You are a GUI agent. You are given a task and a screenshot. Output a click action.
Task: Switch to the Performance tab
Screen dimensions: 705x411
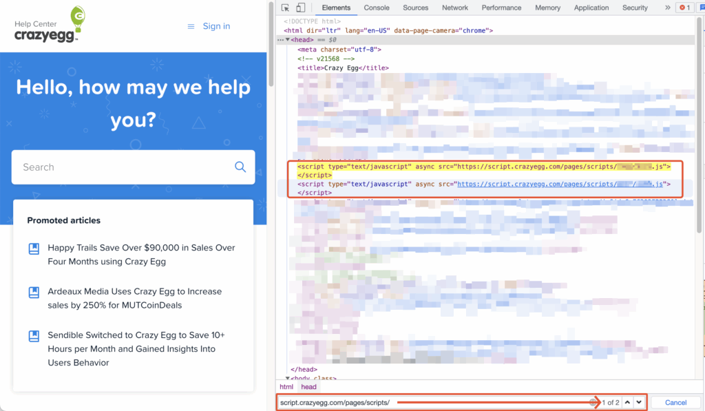[501, 8]
